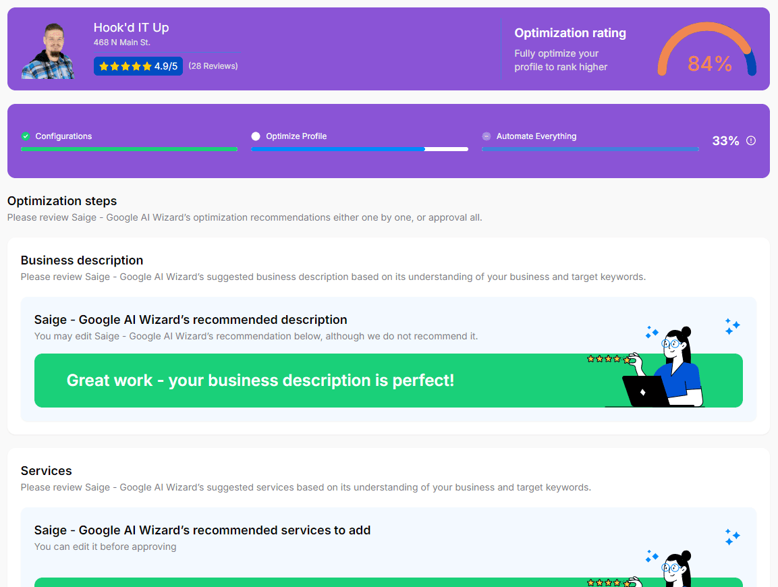Click the Configurations green progress bar

pos(129,149)
